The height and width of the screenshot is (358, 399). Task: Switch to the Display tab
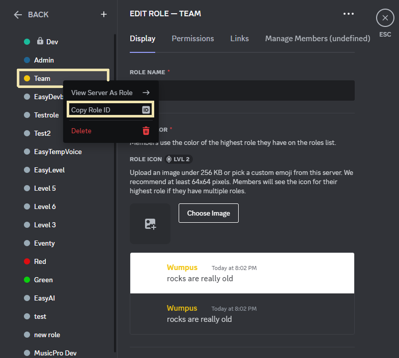pos(142,39)
